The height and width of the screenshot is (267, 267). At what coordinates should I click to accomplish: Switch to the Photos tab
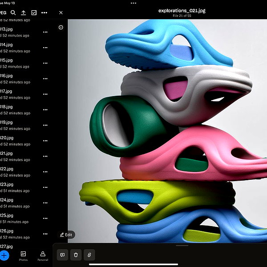coord(23,256)
